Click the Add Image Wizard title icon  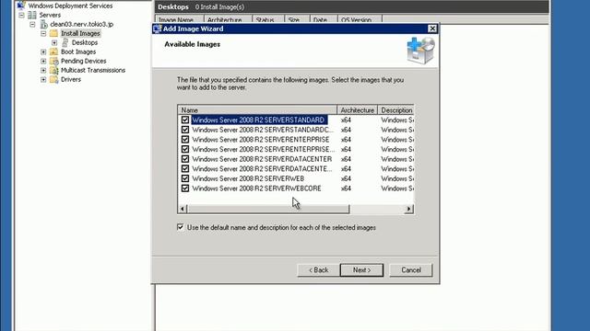(158, 29)
